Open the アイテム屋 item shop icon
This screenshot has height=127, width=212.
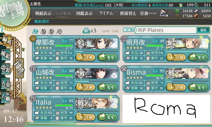click(x=164, y=13)
